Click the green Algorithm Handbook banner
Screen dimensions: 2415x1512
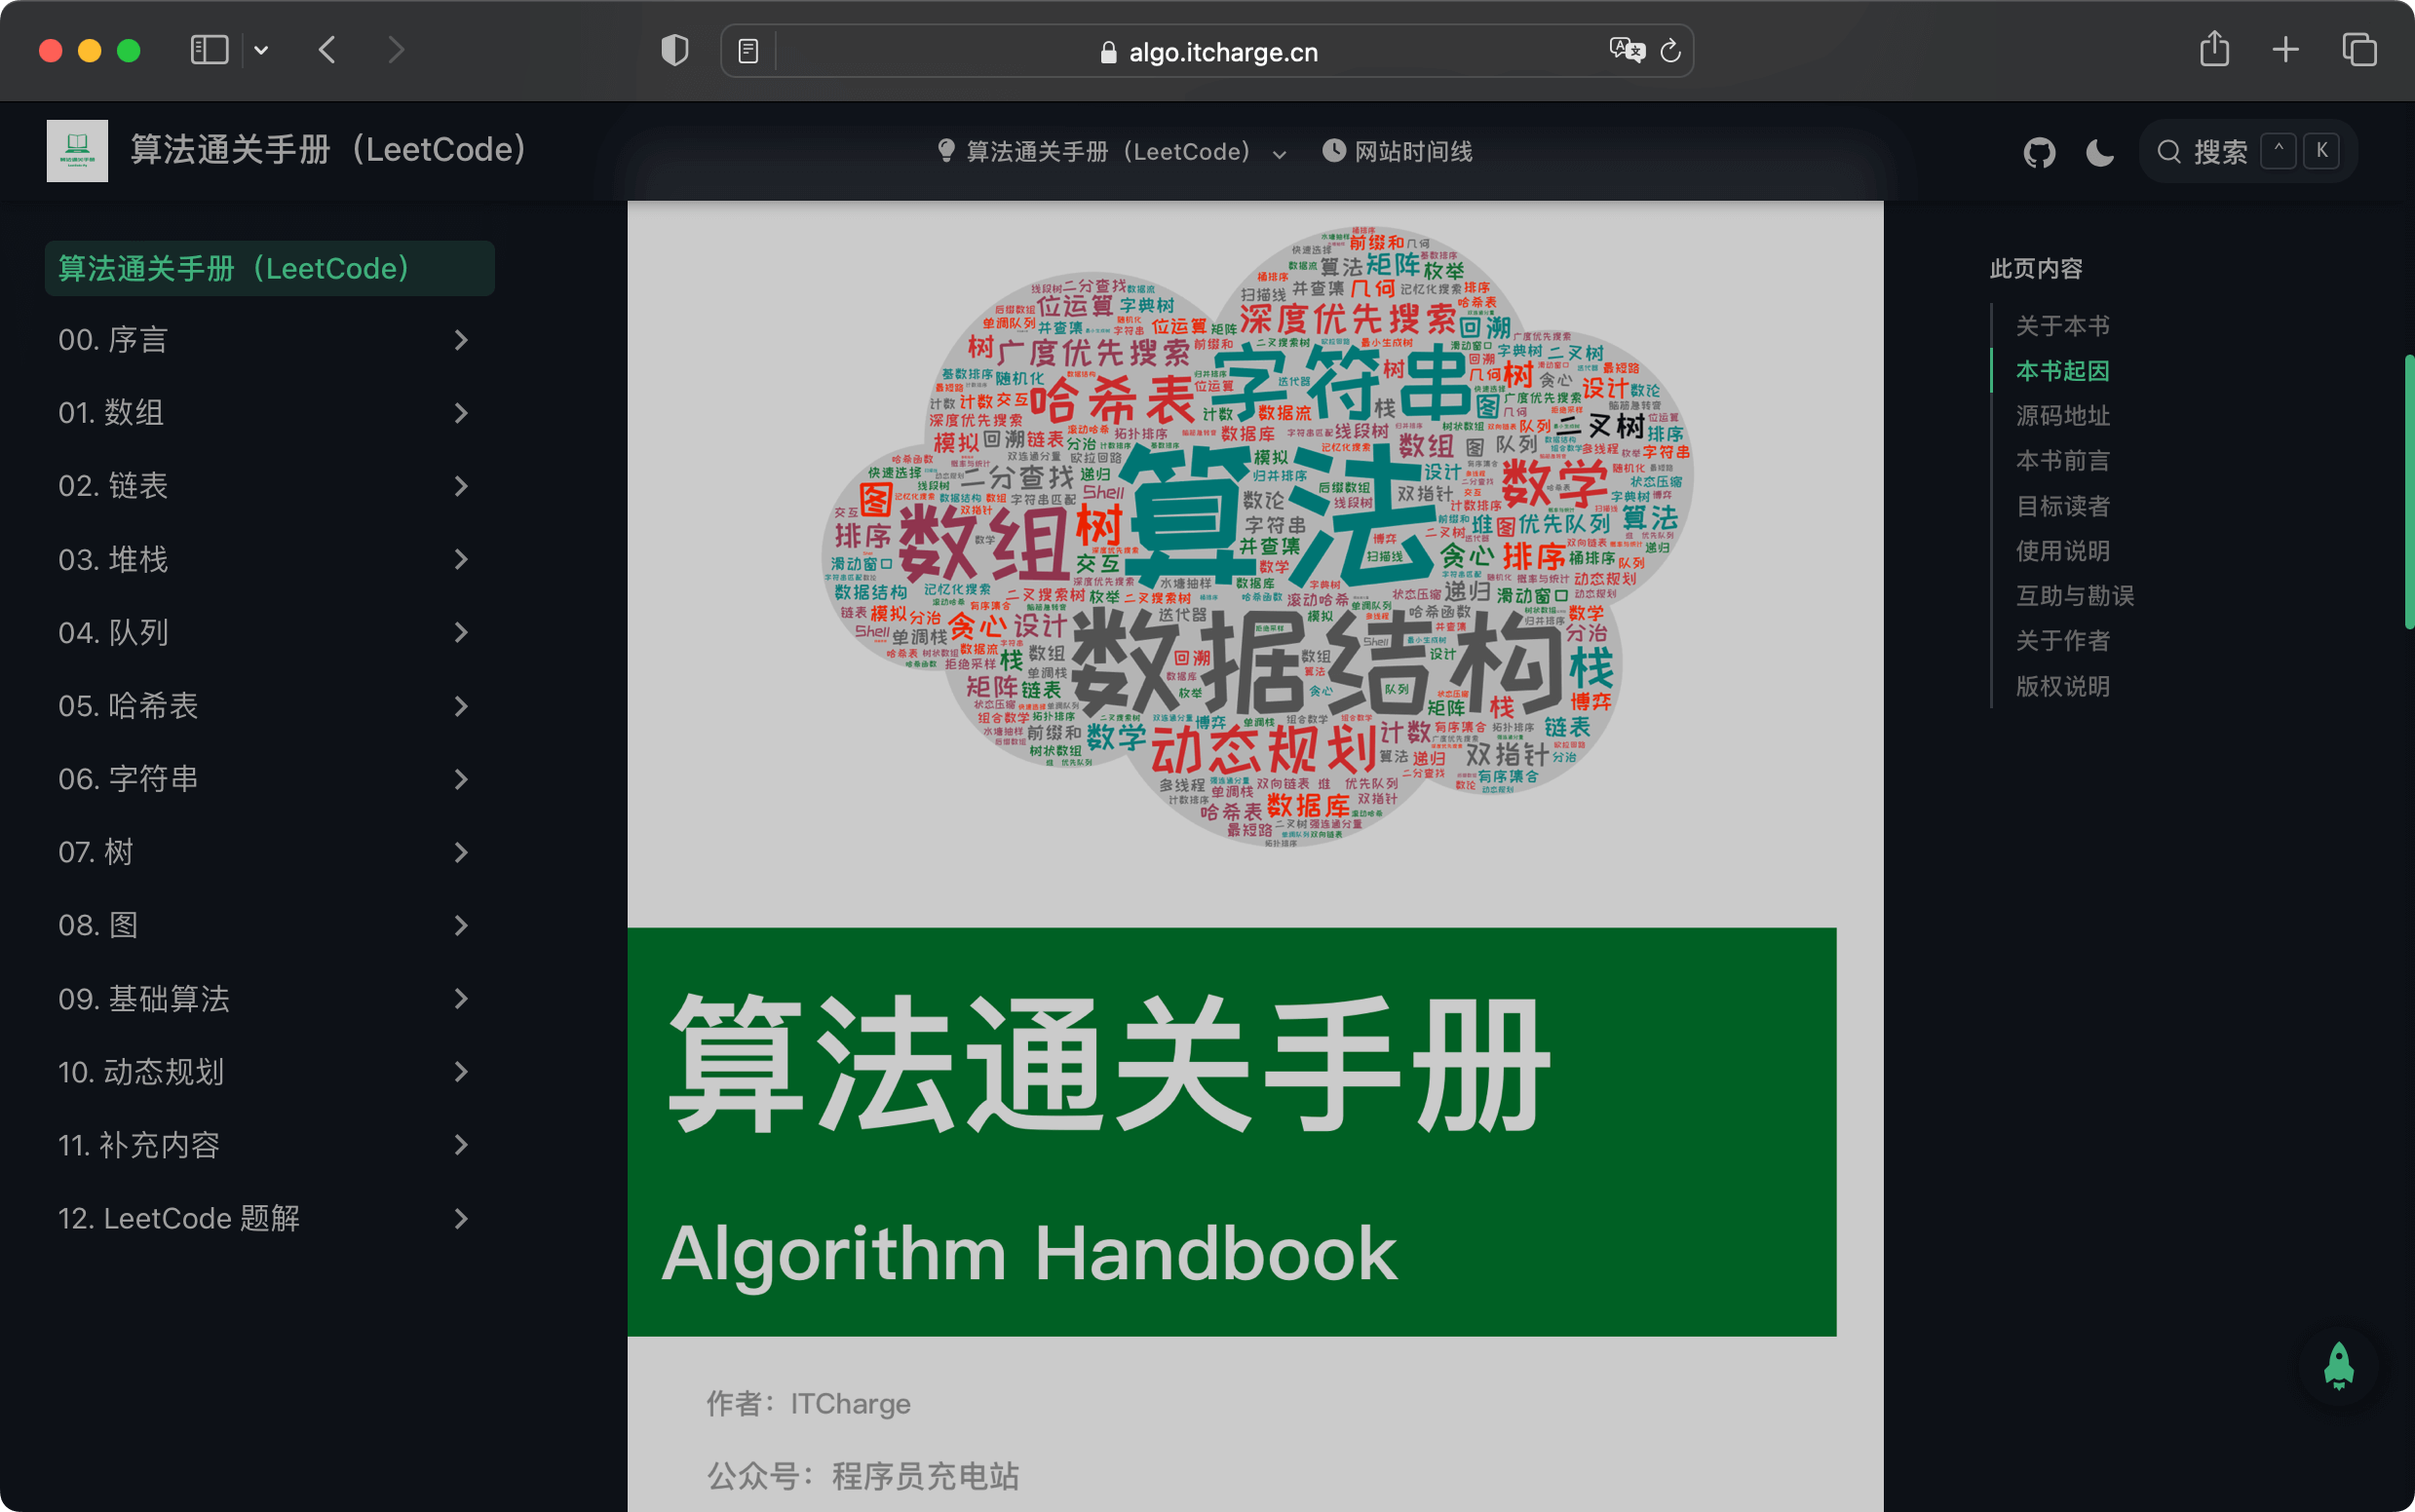tap(1232, 1132)
